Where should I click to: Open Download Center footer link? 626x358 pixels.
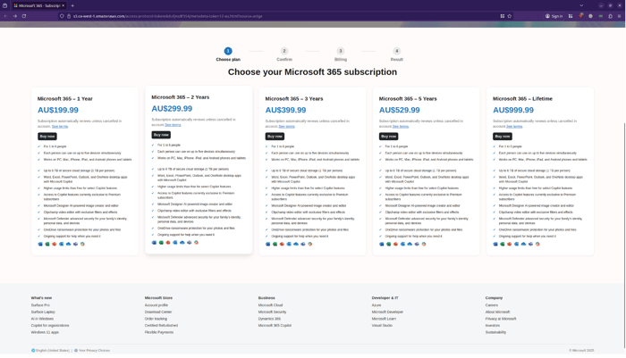[x=158, y=312]
